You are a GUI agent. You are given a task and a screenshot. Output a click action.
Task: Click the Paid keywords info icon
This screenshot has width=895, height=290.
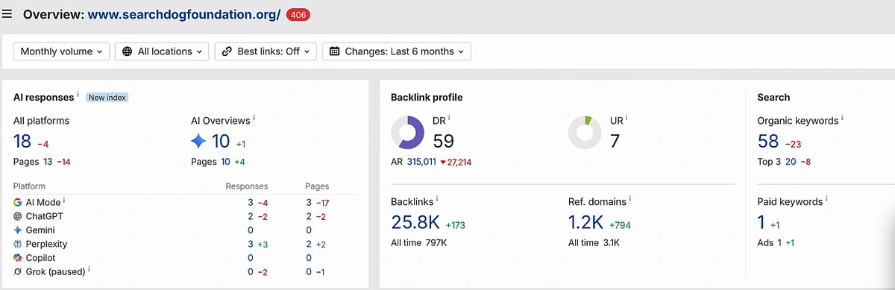pyautogui.click(x=827, y=199)
